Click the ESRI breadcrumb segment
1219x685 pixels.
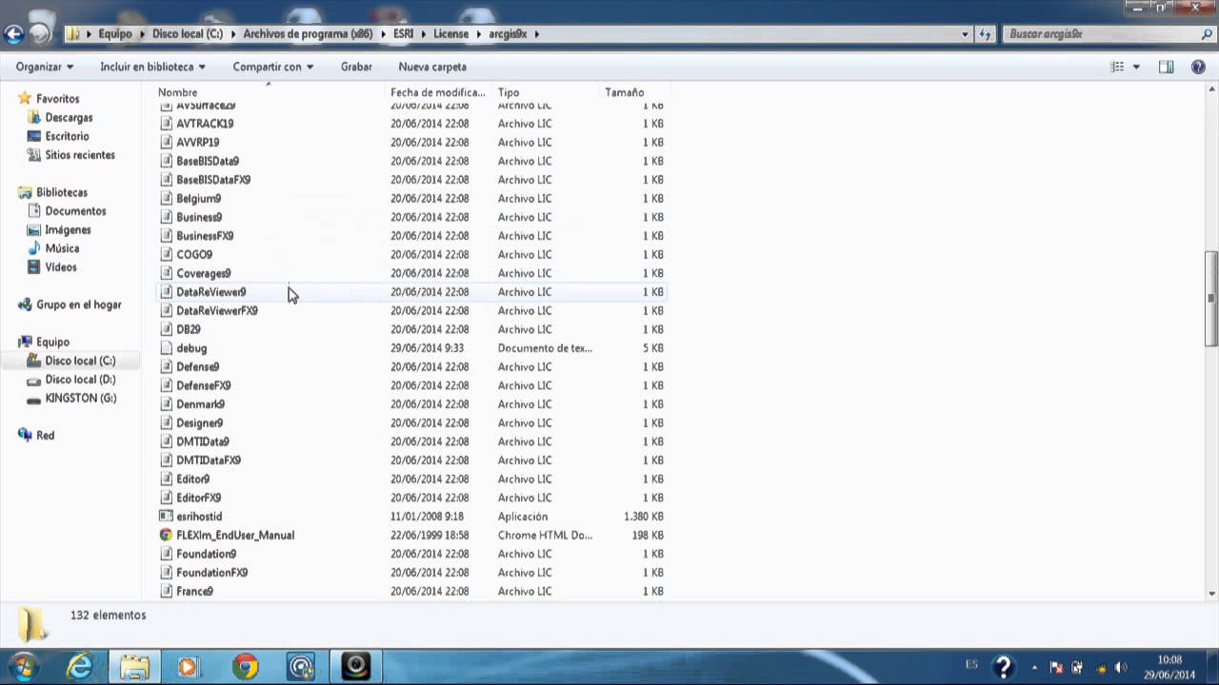[403, 33]
